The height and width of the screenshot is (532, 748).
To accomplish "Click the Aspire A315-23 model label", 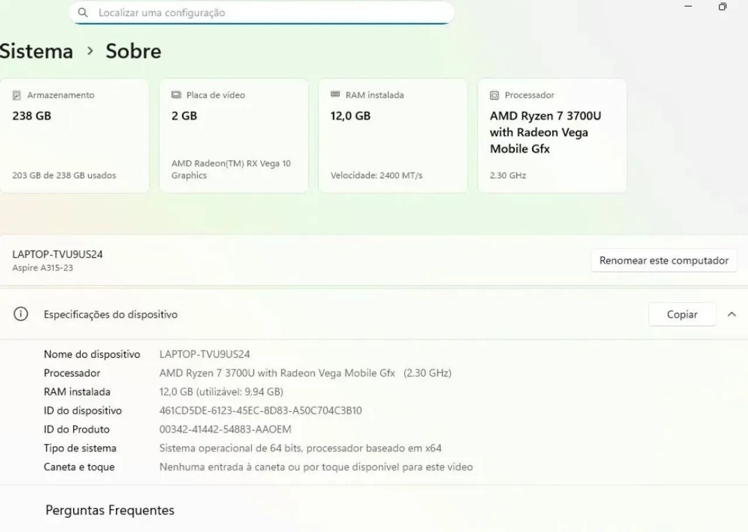I will coord(43,268).
